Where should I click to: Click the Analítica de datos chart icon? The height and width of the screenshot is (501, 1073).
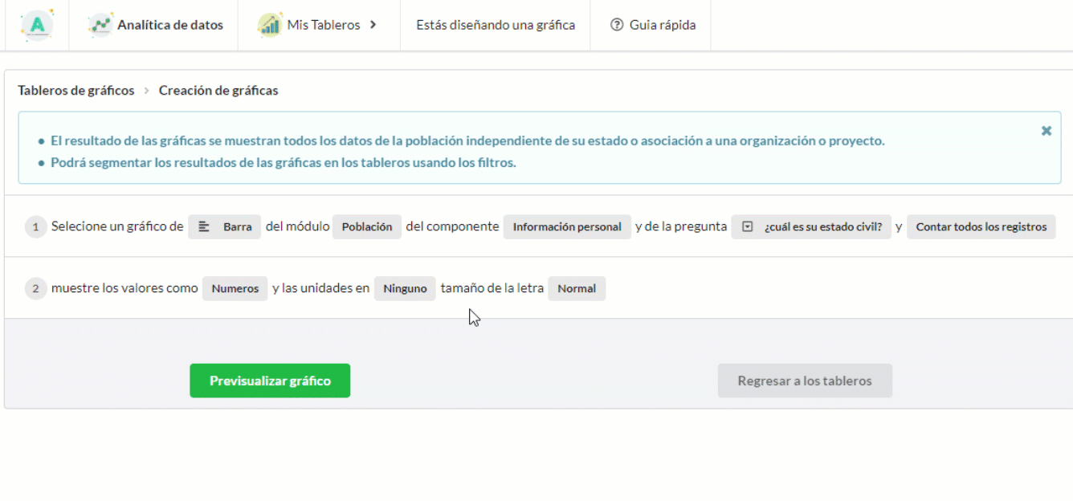[x=100, y=25]
